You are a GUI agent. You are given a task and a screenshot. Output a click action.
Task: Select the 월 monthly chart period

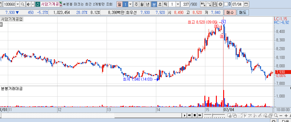[142, 4]
